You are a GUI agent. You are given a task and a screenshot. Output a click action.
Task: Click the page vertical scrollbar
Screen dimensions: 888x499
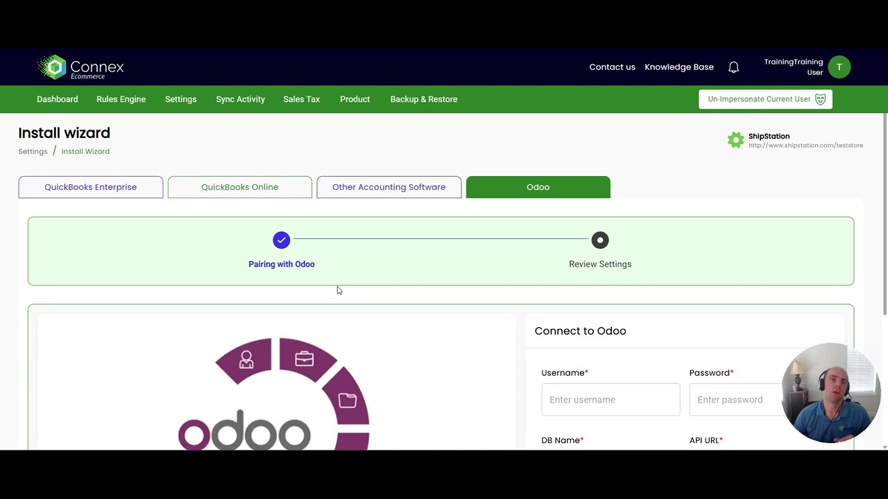(x=885, y=215)
